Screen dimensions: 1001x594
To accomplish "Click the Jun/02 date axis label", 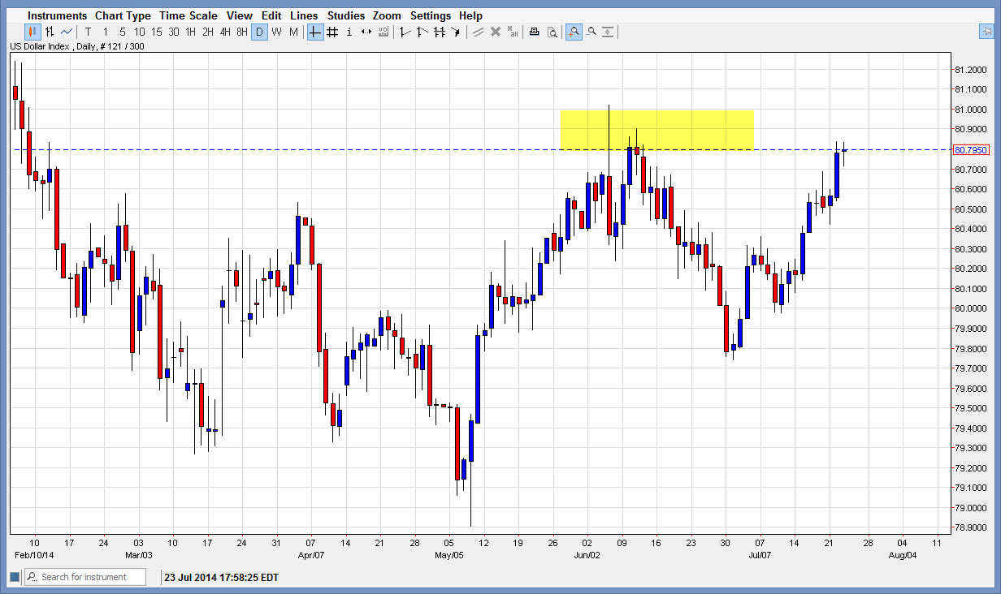I will (x=587, y=555).
